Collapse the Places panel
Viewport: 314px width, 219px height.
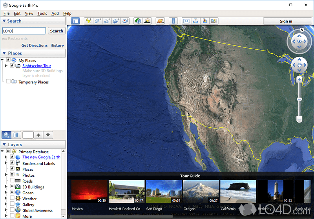pos(4,53)
